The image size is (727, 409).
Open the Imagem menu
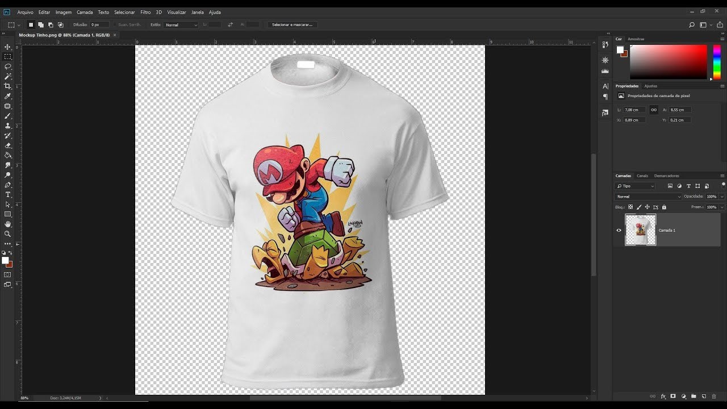point(64,12)
